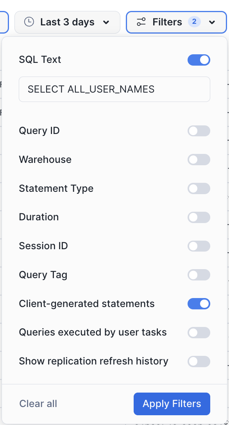Turn on Show replication refresh history
The height and width of the screenshot is (425, 229).
click(199, 361)
